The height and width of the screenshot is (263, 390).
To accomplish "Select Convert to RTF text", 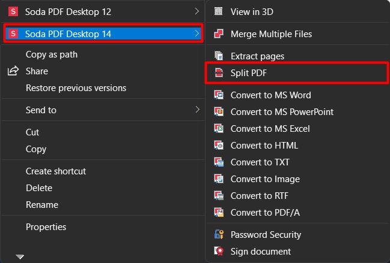I will (259, 196).
